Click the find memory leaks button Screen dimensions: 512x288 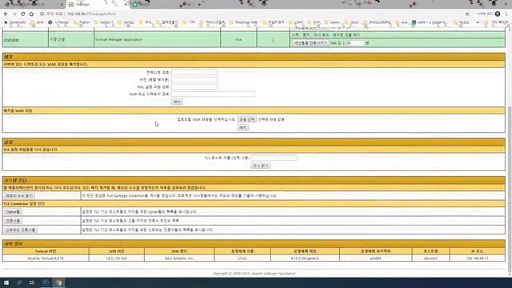tap(19, 195)
